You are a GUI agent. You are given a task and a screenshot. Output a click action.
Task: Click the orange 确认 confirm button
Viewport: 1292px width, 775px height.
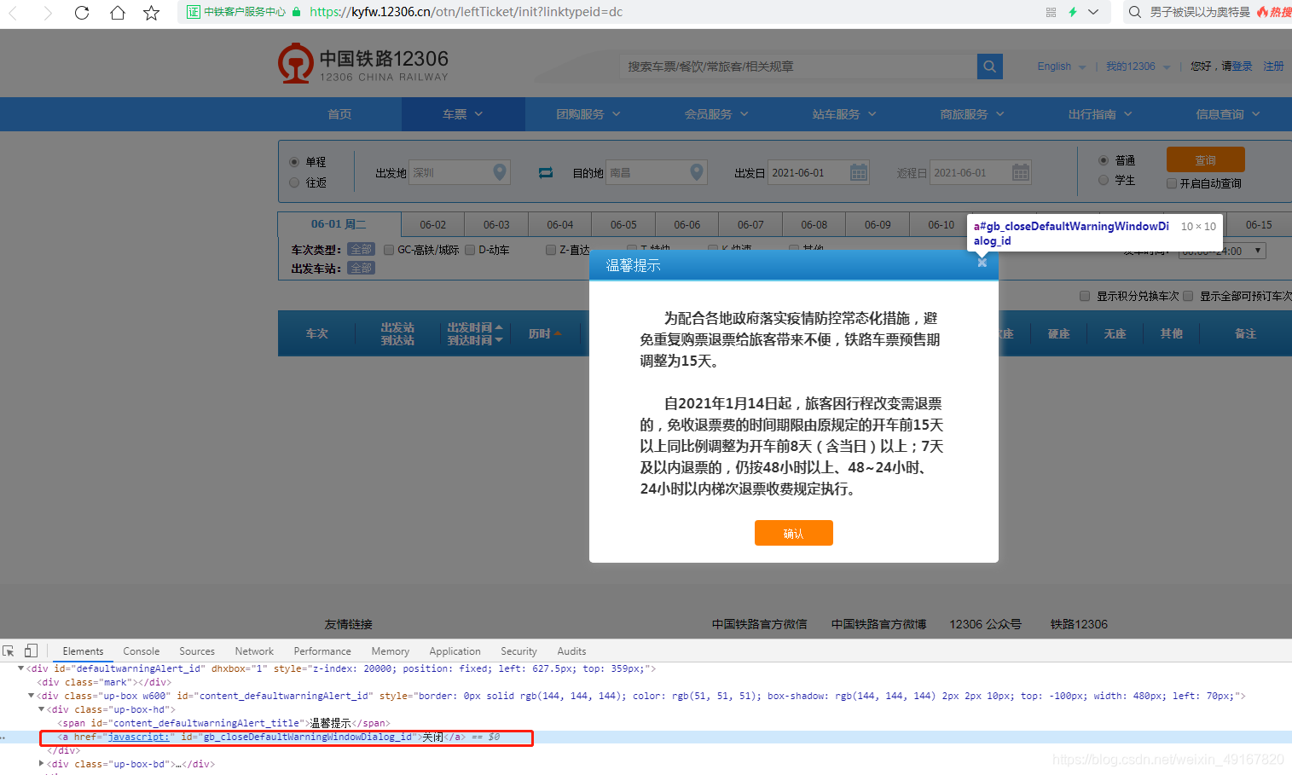coord(794,533)
